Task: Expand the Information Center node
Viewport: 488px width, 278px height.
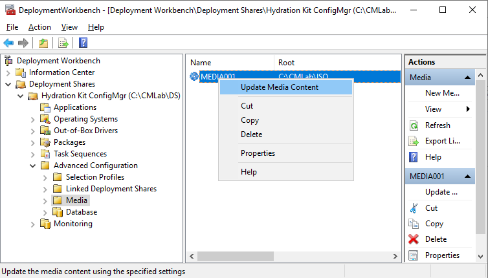Action: click(8, 73)
